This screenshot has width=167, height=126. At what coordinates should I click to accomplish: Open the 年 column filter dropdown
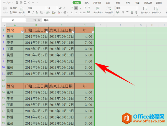pyautogui.click(x=93, y=32)
